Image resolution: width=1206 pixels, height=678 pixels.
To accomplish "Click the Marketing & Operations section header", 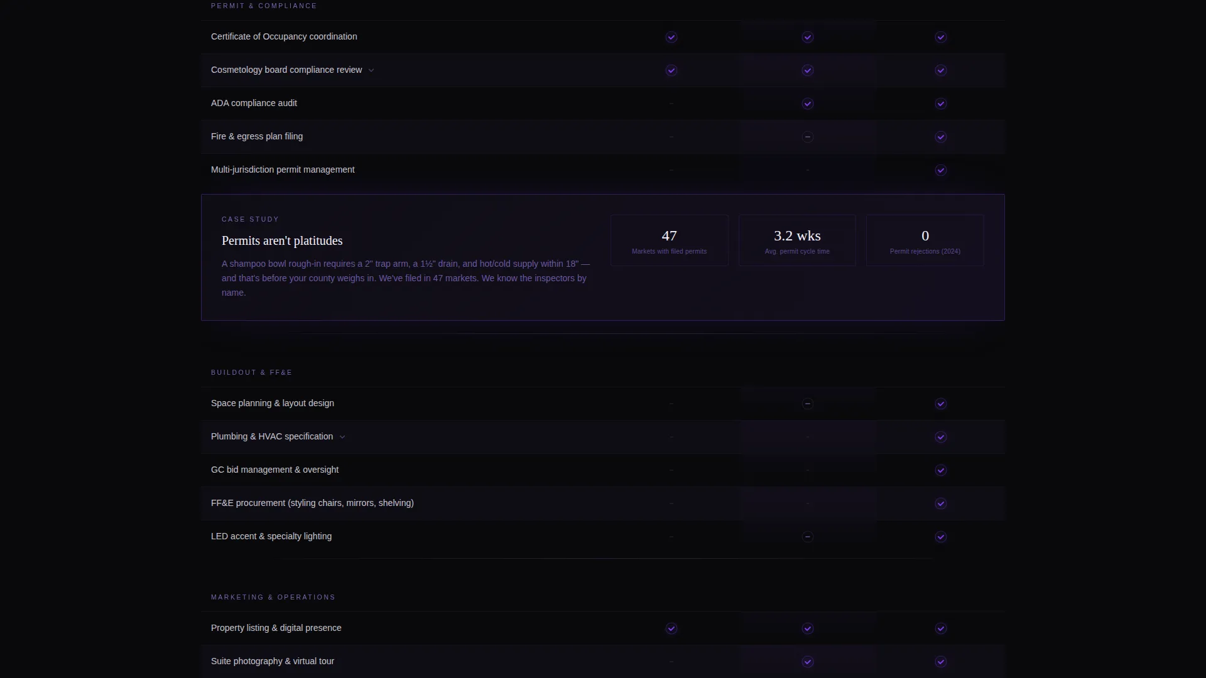I will coord(273,597).
